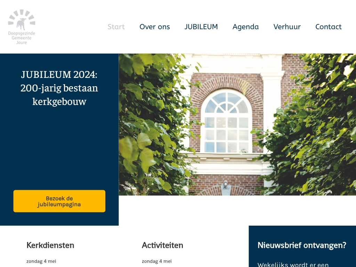Click the wall lamp below the arched window
The width and height of the screenshot is (356, 267).
tap(225, 184)
